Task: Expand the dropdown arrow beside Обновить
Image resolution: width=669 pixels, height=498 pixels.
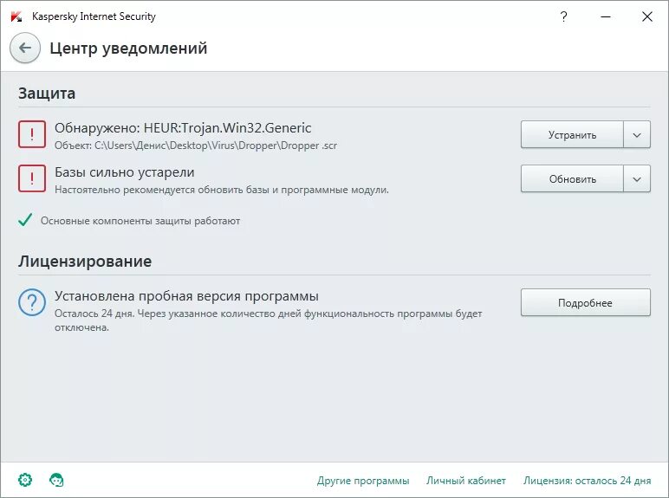Action: click(637, 179)
